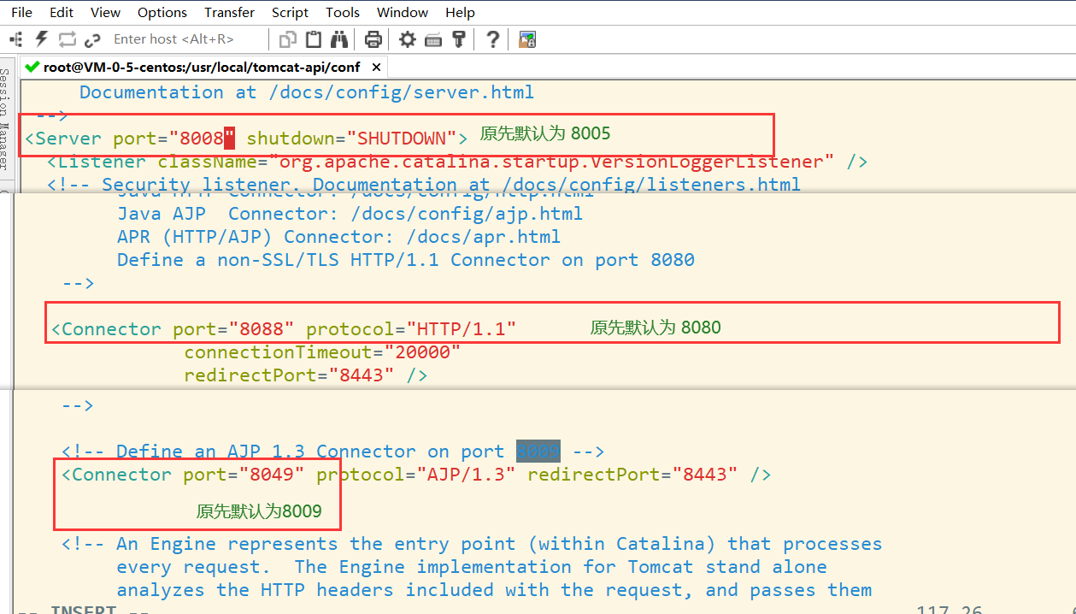Select the root@VM-0-5-centos session tab
Image resolution: width=1076 pixels, height=614 pixels.
202,67
